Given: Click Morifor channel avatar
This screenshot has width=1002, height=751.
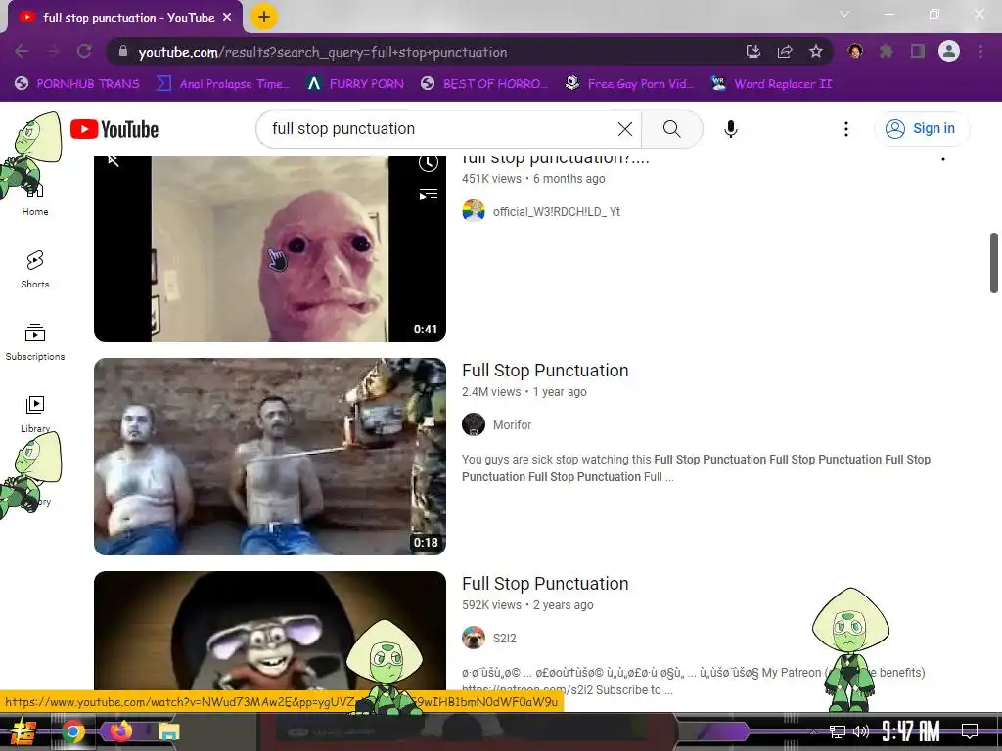Looking at the screenshot, I should point(474,424).
